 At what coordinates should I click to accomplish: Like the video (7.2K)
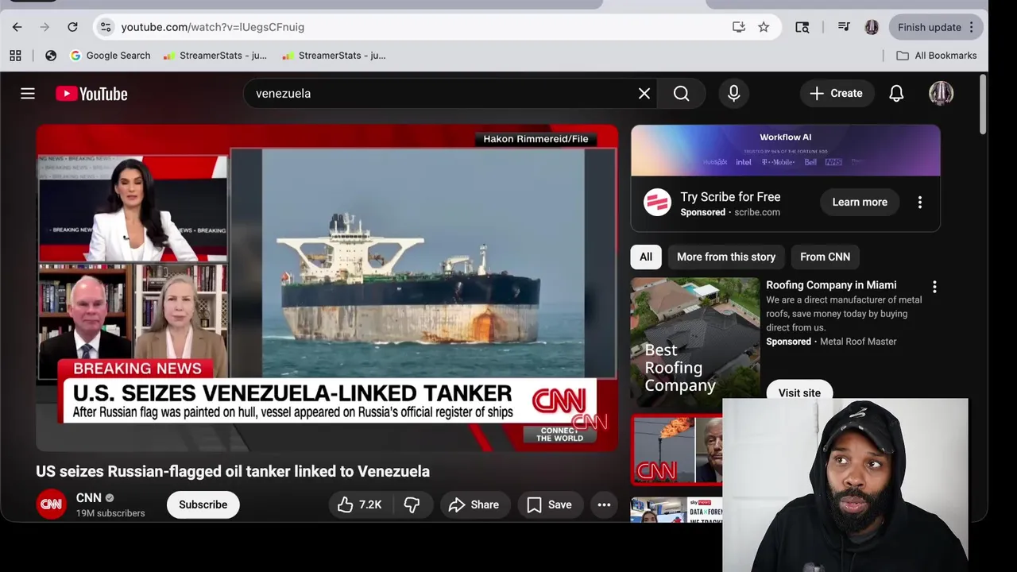[x=360, y=504]
